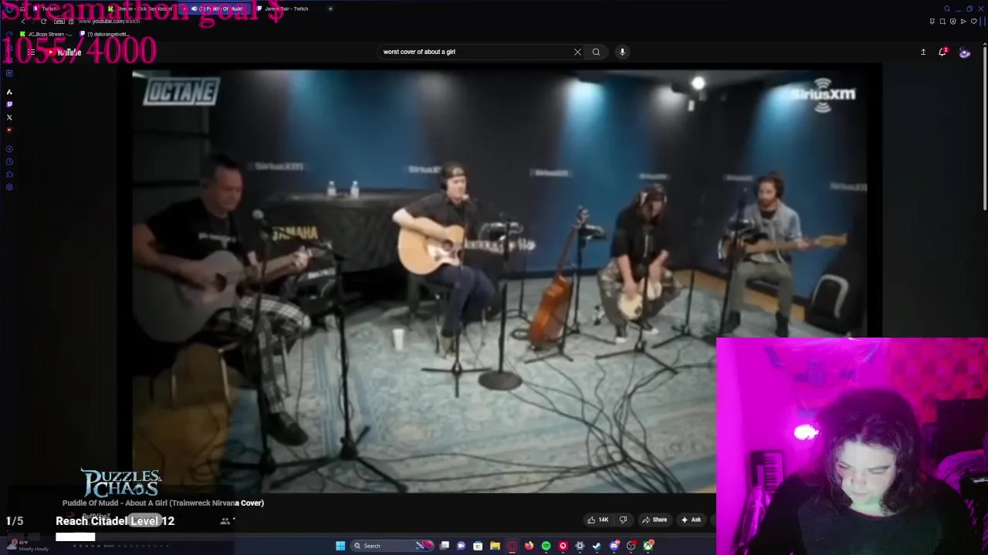
Task: Click the browser tab search magnifier icon
Action: [x=947, y=8]
